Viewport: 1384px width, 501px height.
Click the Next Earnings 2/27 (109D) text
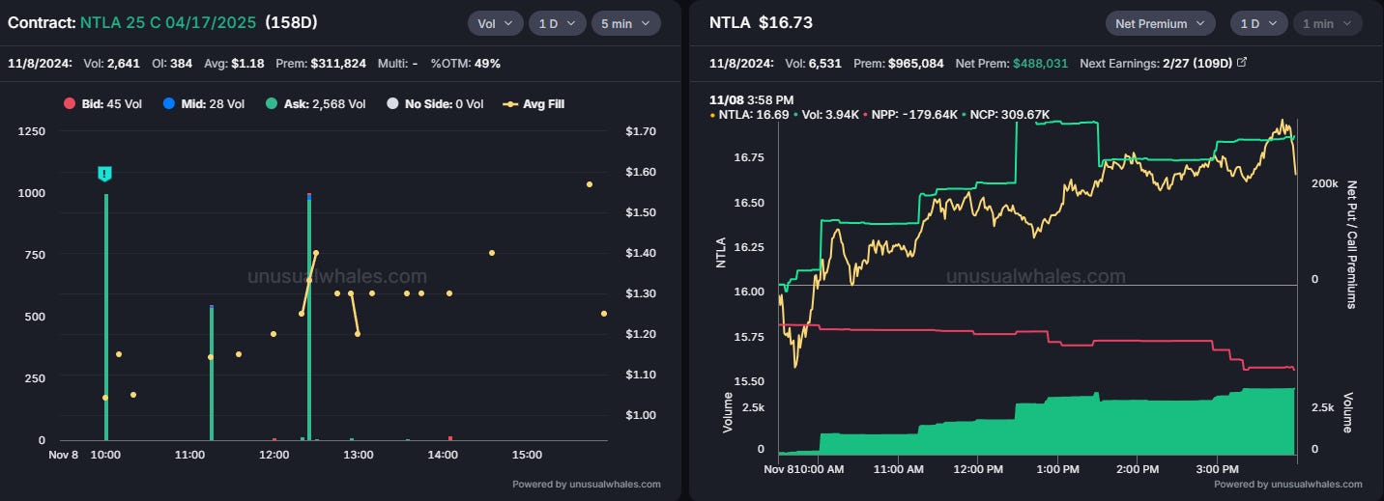[x=1155, y=64]
